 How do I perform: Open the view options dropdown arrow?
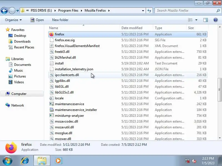coord(196,20)
